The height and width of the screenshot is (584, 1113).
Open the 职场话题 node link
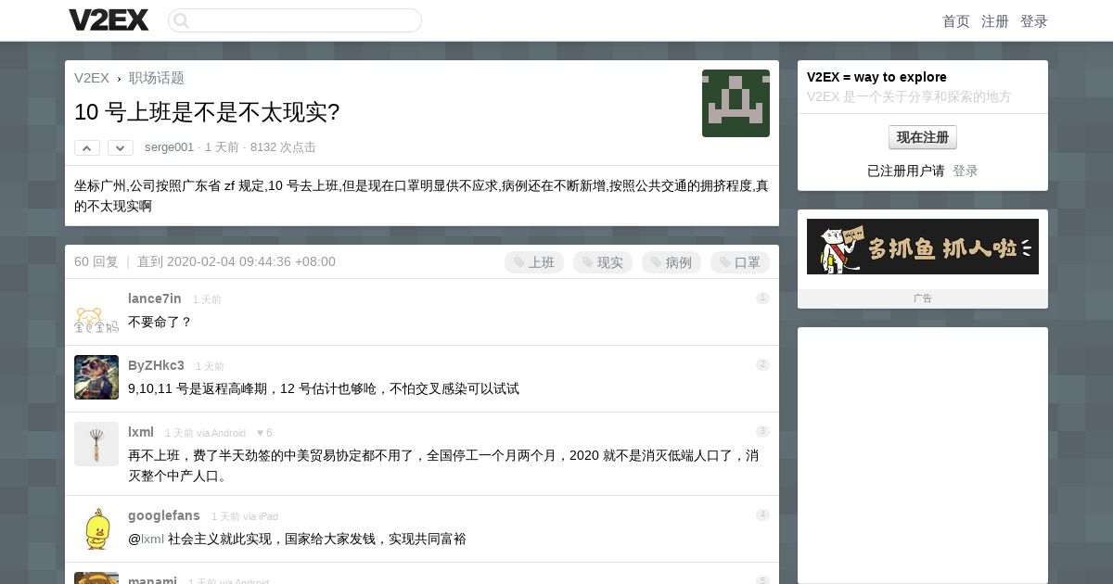157,78
